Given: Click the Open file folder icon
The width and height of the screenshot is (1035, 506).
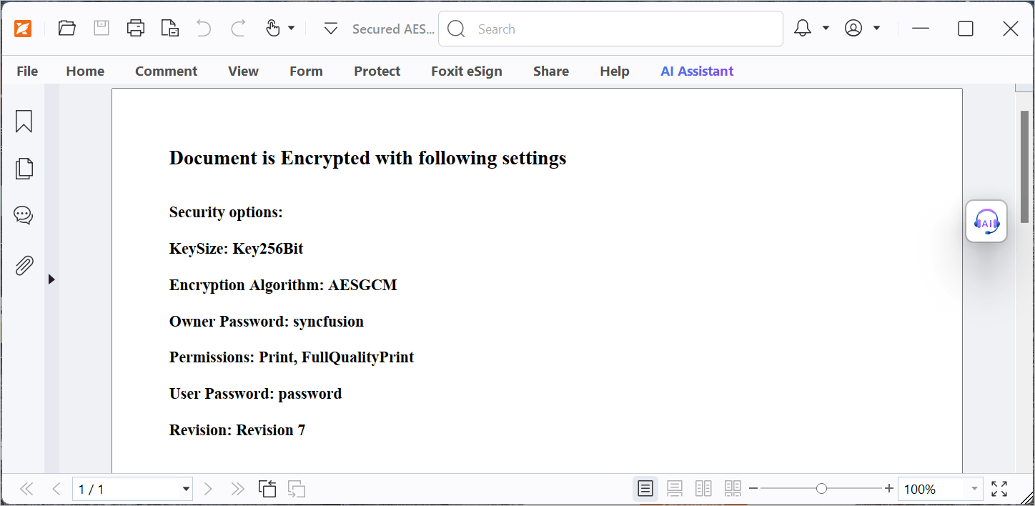Looking at the screenshot, I should pos(67,29).
